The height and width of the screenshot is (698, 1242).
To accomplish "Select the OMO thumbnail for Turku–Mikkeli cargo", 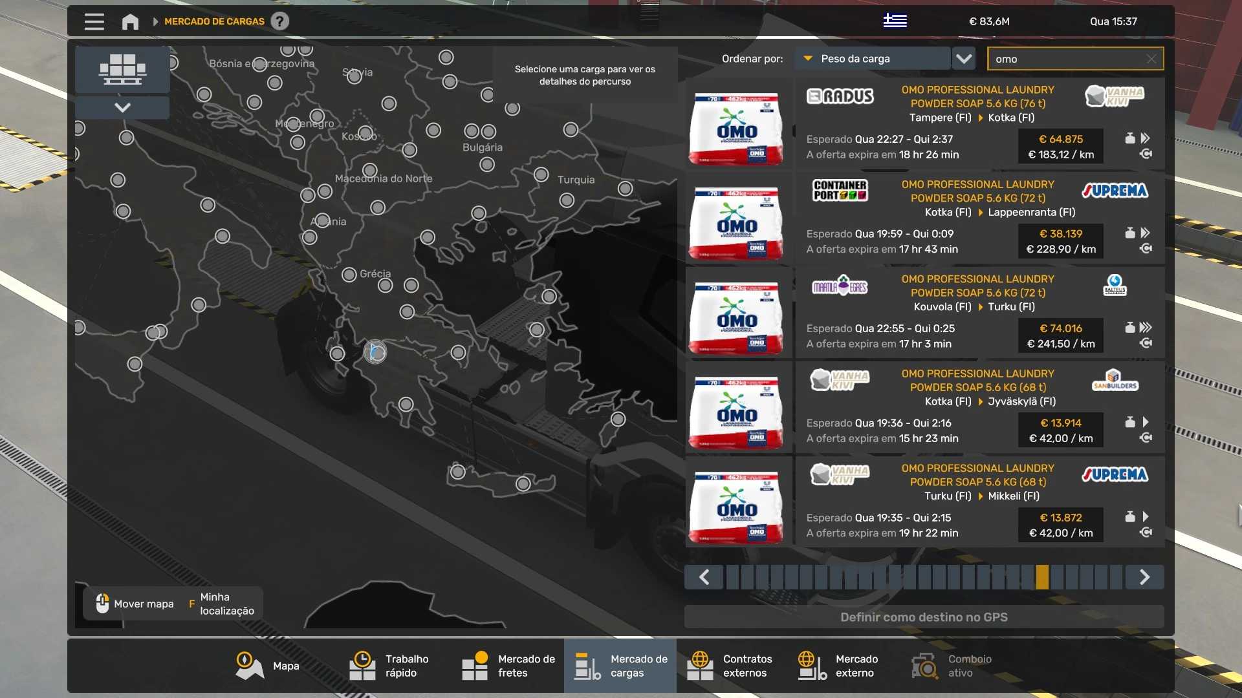I will pos(736,507).
